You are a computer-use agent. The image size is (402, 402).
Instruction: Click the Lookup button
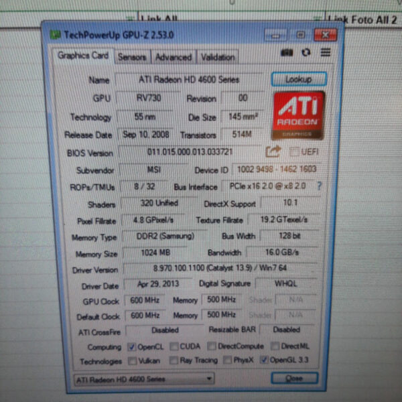[x=298, y=79]
